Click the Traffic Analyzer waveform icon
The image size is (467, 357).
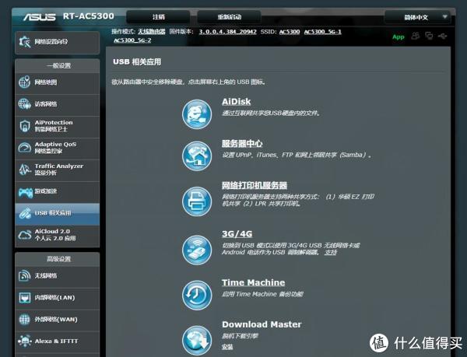(x=24, y=170)
